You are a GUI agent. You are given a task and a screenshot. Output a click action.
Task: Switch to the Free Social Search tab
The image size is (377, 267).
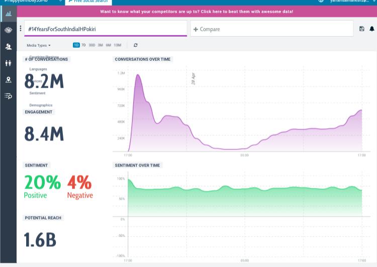[88, 2]
